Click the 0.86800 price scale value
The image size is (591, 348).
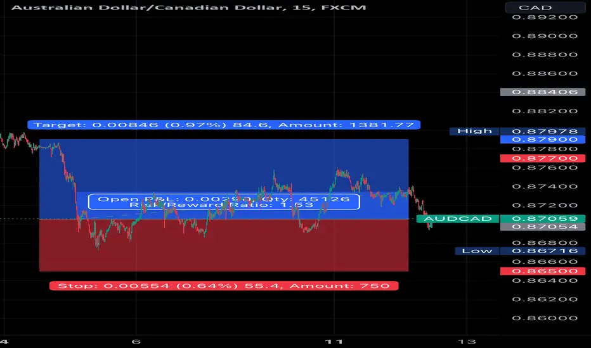[x=545, y=243]
